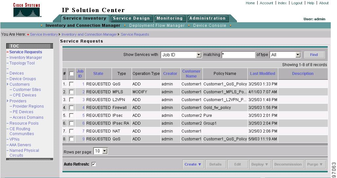Open Inventory Manager in the TOC
Screen dimensions: 337x178
tap(26, 58)
